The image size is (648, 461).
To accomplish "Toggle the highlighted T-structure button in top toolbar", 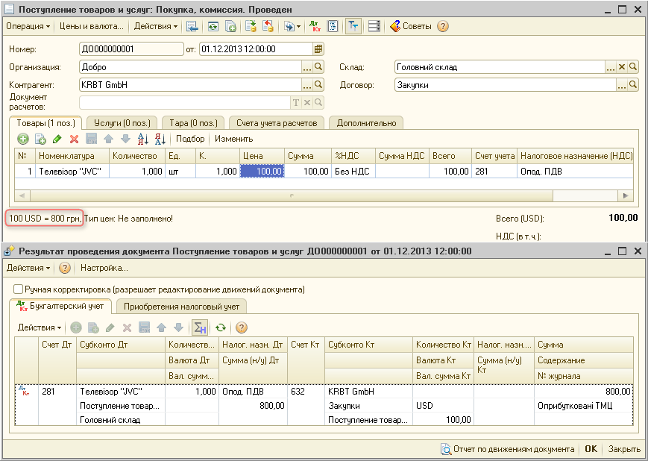I will pyautogui.click(x=352, y=26).
